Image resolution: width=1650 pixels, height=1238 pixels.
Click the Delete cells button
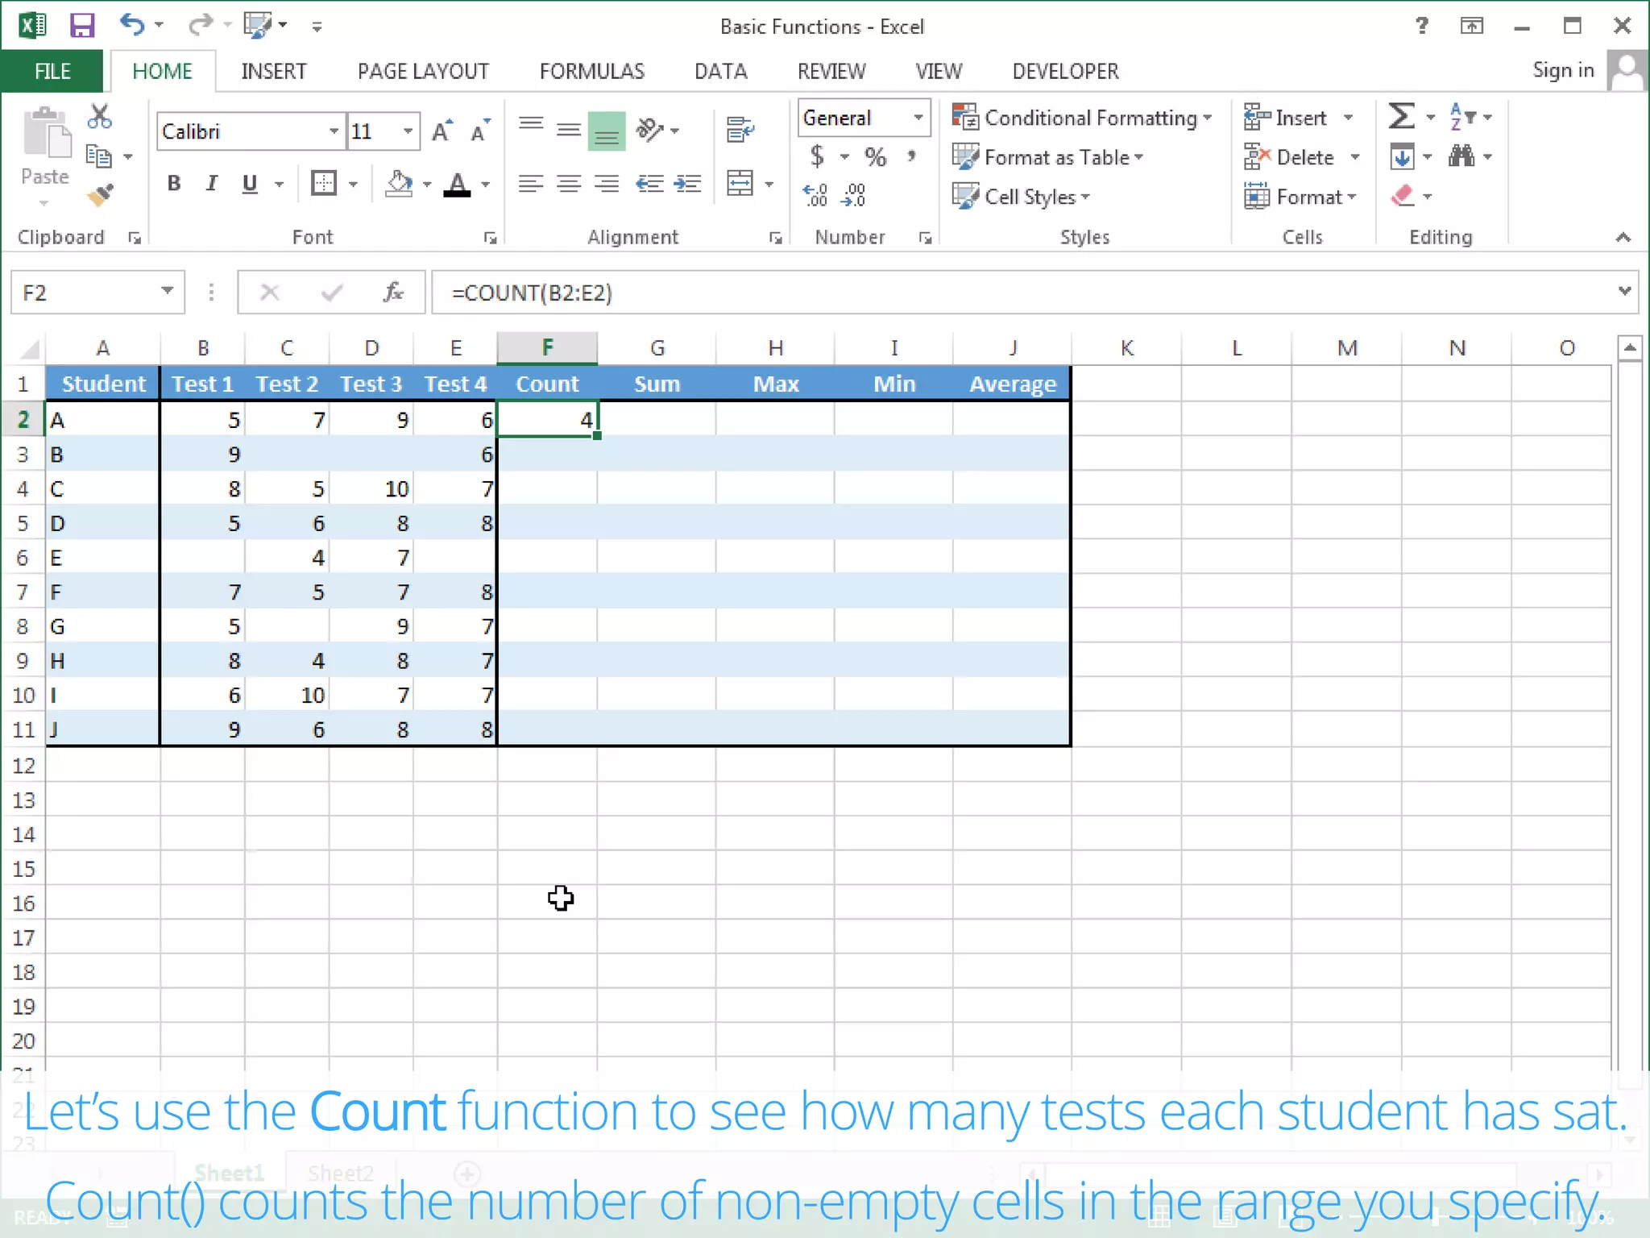click(x=1289, y=157)
